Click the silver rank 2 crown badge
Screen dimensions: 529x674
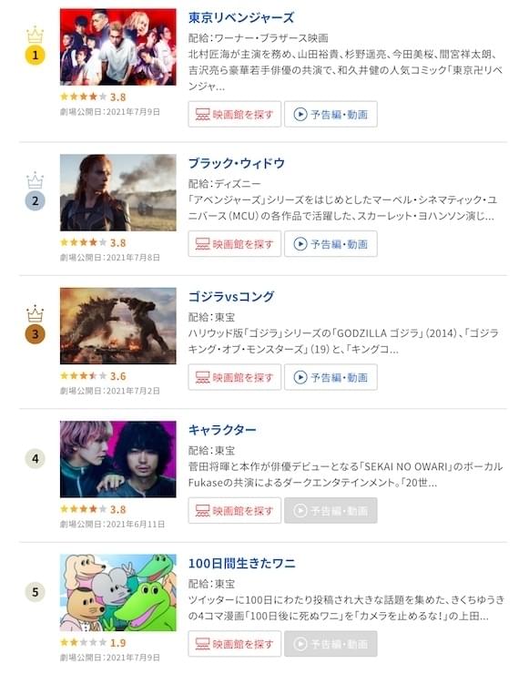click(x=36, y=191)
